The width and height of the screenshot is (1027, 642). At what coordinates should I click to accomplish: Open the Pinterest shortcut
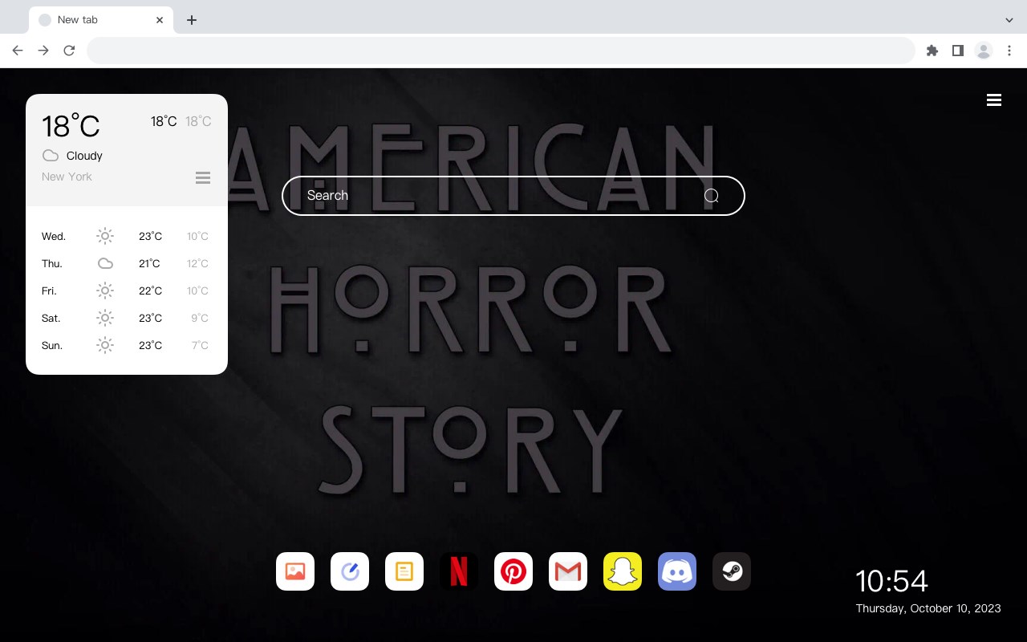pos(513,571)
